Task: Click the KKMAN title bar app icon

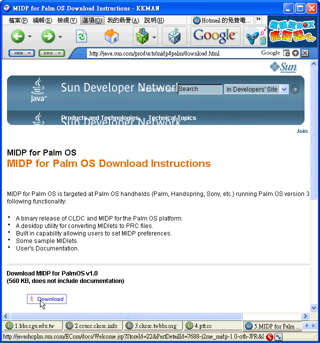Action: (7, 8)
